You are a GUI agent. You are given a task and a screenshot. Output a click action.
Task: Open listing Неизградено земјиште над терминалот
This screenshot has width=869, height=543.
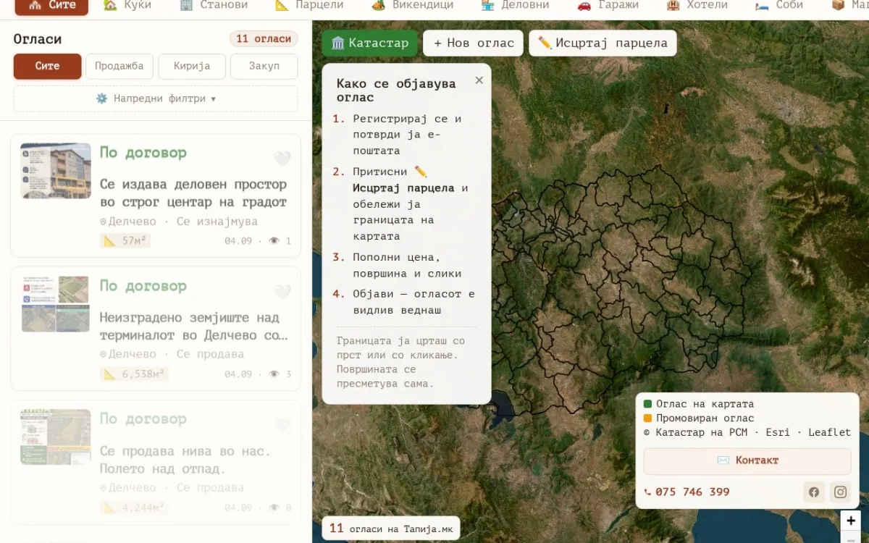(193, 327)
